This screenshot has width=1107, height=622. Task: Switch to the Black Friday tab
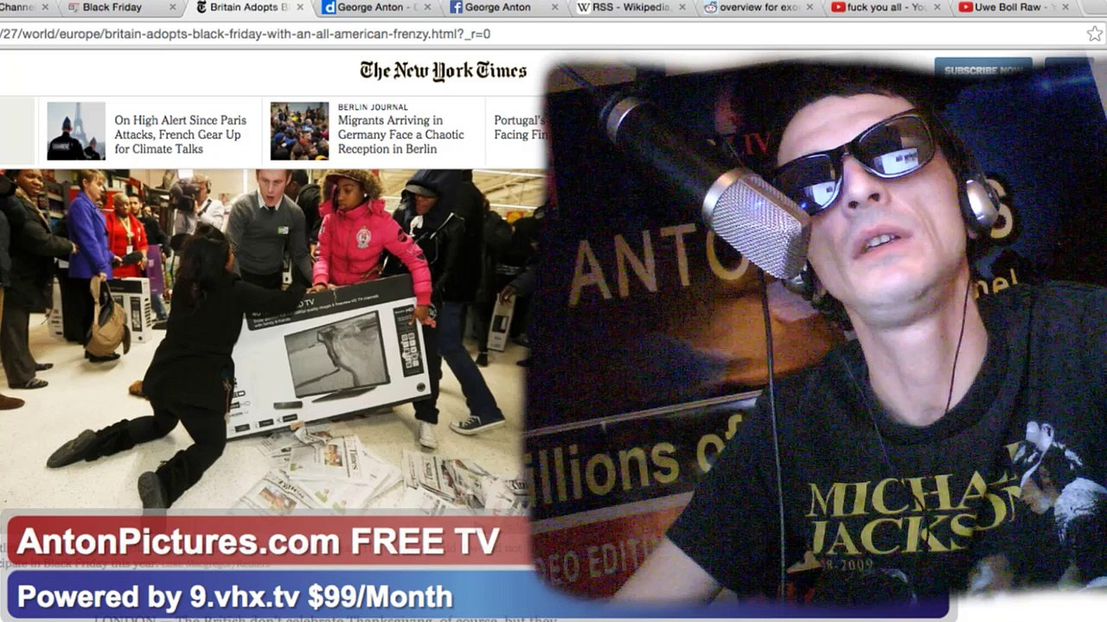pyautogui.click(x=118, y=8)
